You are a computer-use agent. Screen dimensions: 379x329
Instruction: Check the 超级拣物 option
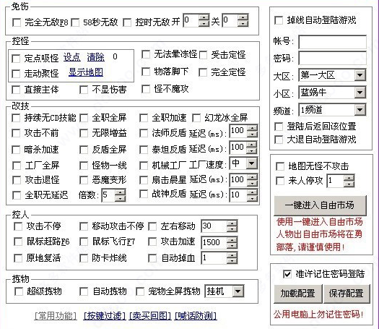[19, 291]
